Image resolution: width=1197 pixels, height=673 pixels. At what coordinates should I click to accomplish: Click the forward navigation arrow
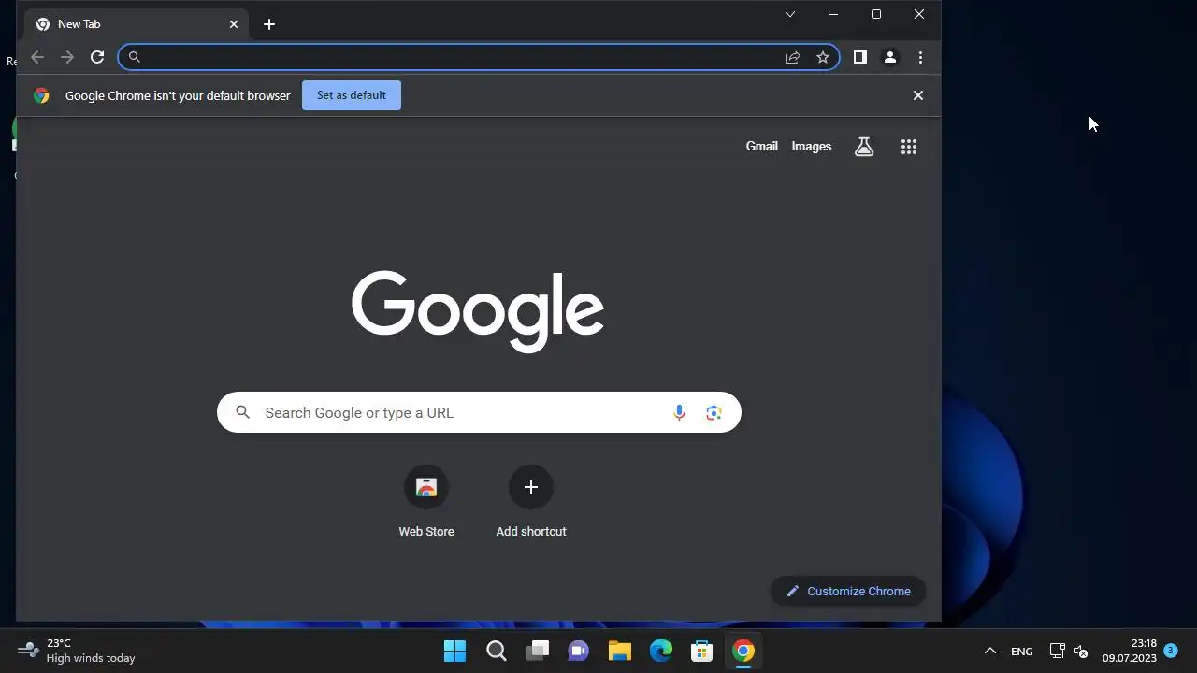coord(67,57)
